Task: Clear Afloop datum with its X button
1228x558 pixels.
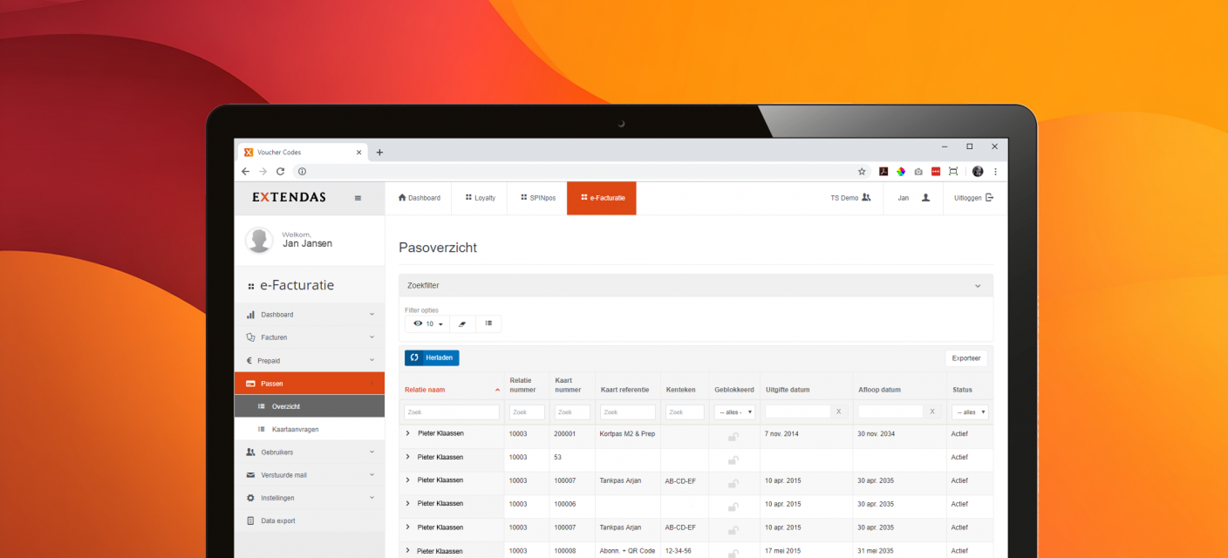Action: [x=931, y=412]
